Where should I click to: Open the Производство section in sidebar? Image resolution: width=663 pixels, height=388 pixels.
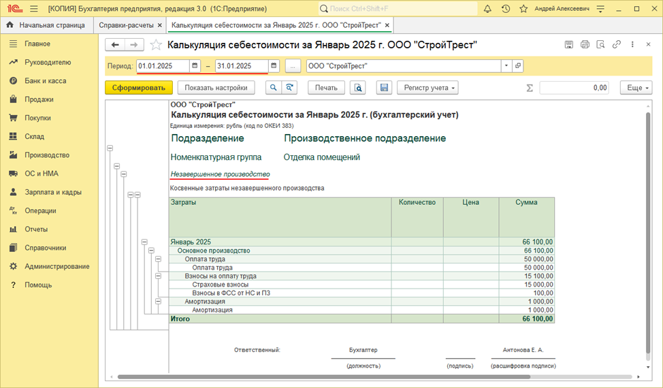coord(47,155)
